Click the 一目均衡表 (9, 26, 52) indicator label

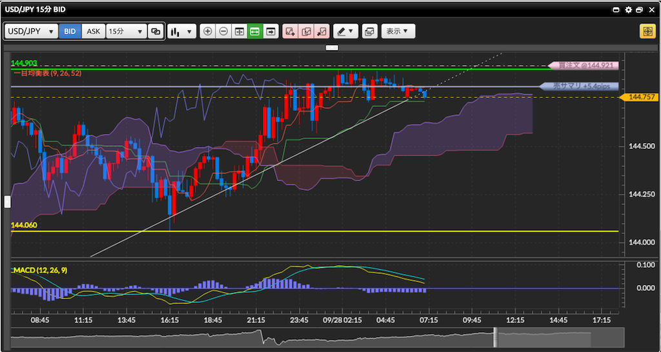[47, 73]
